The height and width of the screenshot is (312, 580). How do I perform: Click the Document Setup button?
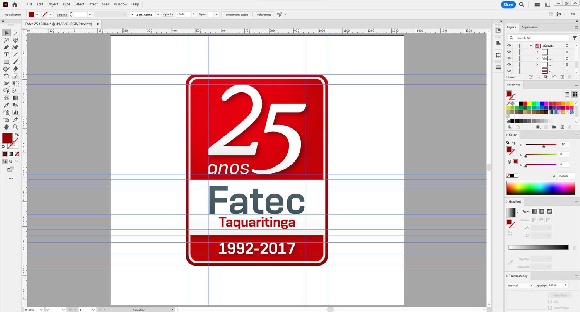click(x=237, y=14)
